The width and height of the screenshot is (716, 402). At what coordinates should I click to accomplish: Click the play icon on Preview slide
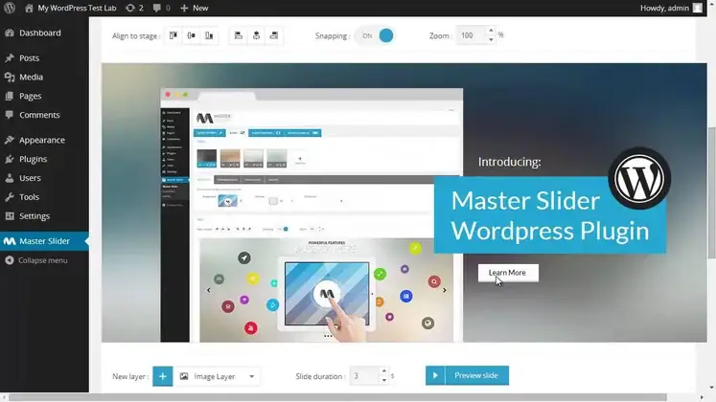tap(435, 375)
